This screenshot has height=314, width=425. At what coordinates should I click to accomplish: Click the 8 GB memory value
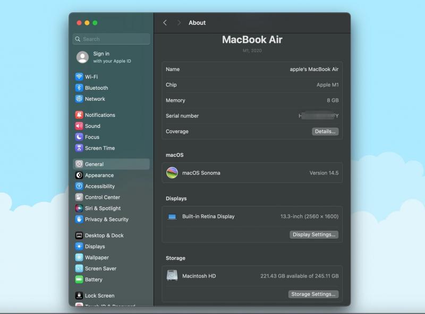[333, 100]
